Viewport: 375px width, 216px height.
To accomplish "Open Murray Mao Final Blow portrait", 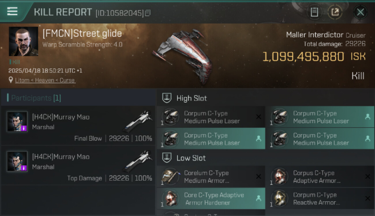I will tap(17, 122).
